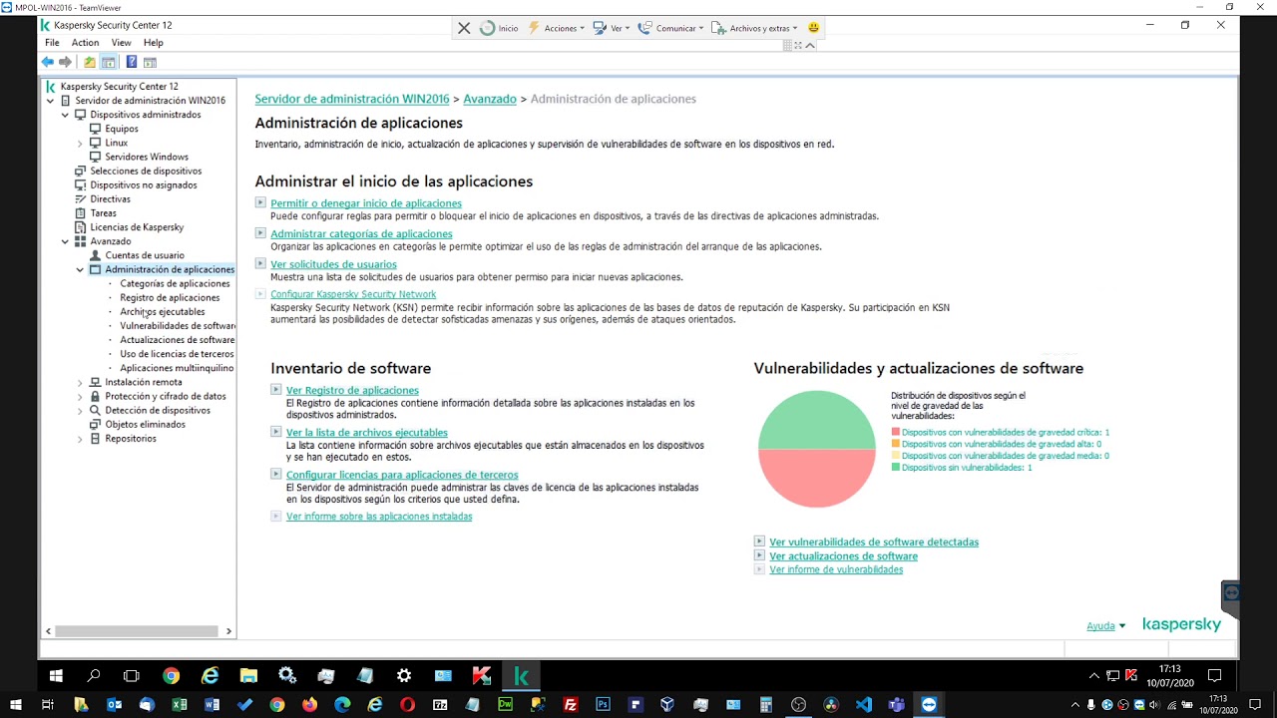Viewport: 1277px width, 718px height.
Task: Toggle the action pane toolbar icon
Action: point(150,62)
